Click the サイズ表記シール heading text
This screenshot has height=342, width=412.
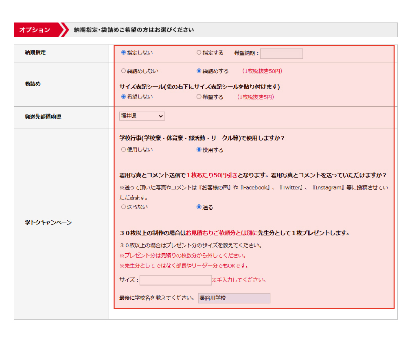(199, 87)
